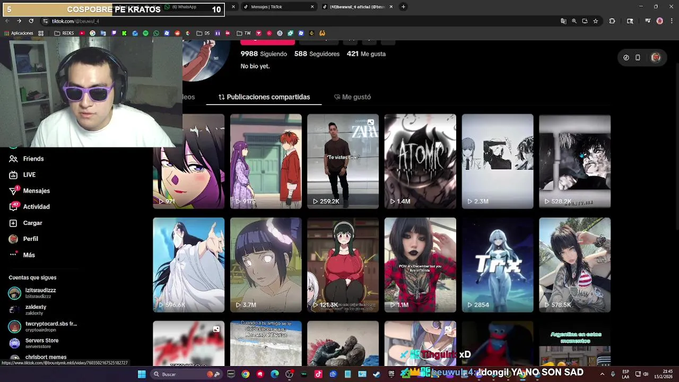This screenshot has width=679, height=382.
Task: Open the video with 528.2K views
Action: click(x=574, y=161)
